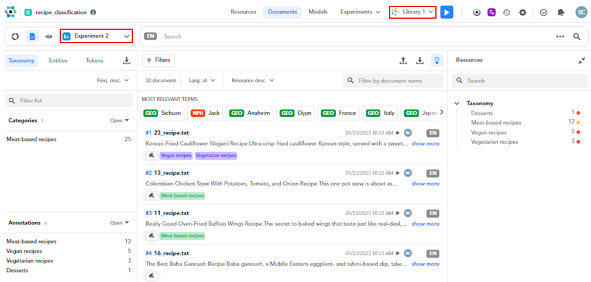Image resolution: width=591 pixels, height=282 pixels.
Task: Click the notifications bell icon
Action: tap(561, 12)
